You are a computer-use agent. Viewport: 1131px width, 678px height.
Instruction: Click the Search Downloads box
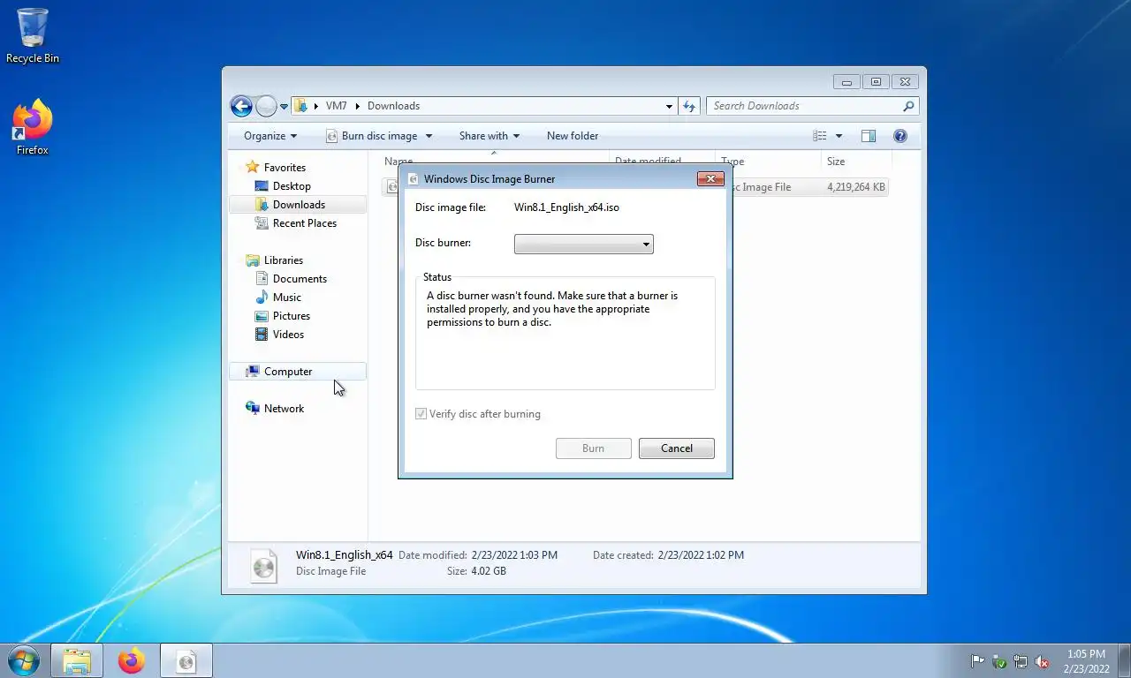[x=812, y=106]
